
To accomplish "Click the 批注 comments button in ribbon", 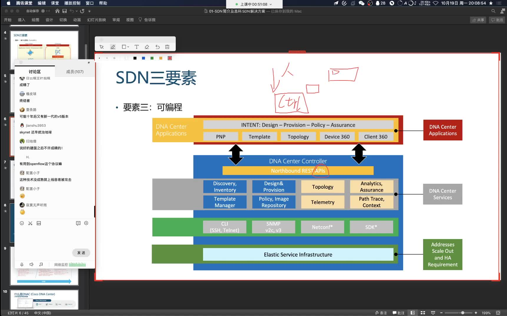I will click(x=497, y=20).
